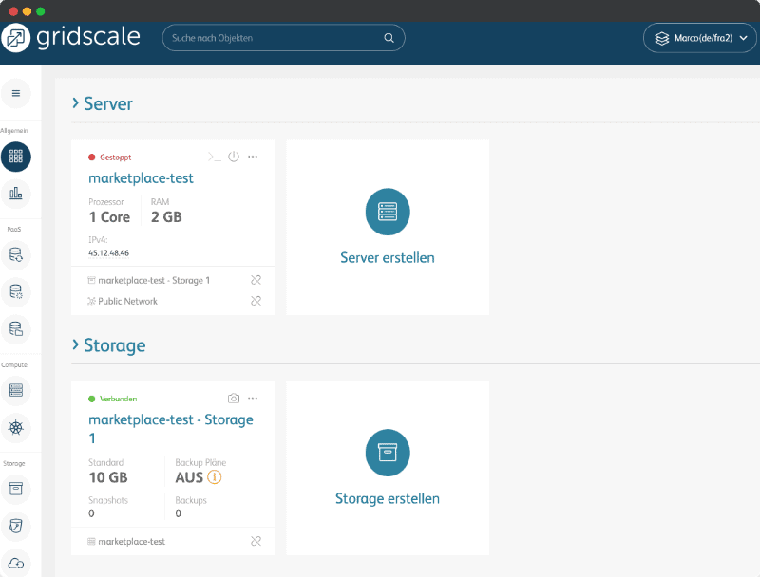Click the Snapshots label on the storage card
Viewport: 760px width, 577px height.
coord(108,500)
